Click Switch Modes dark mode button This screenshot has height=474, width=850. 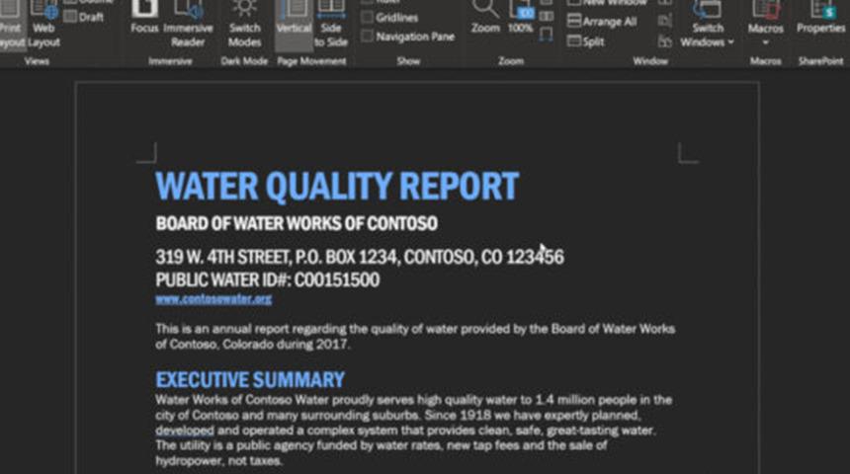pos(244,25)
